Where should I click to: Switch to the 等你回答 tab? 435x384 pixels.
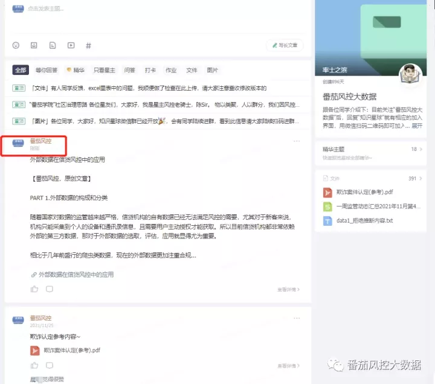[47, 70]
